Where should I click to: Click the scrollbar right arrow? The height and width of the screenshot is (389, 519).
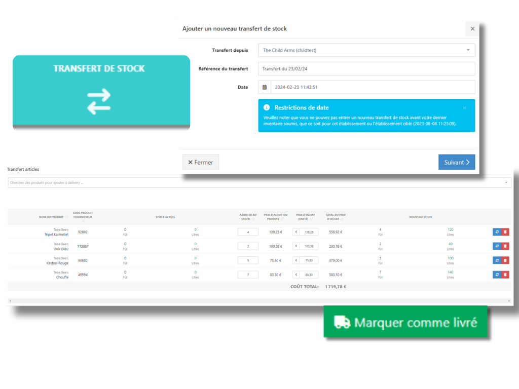pyautogui.click(x=509, y=301)
